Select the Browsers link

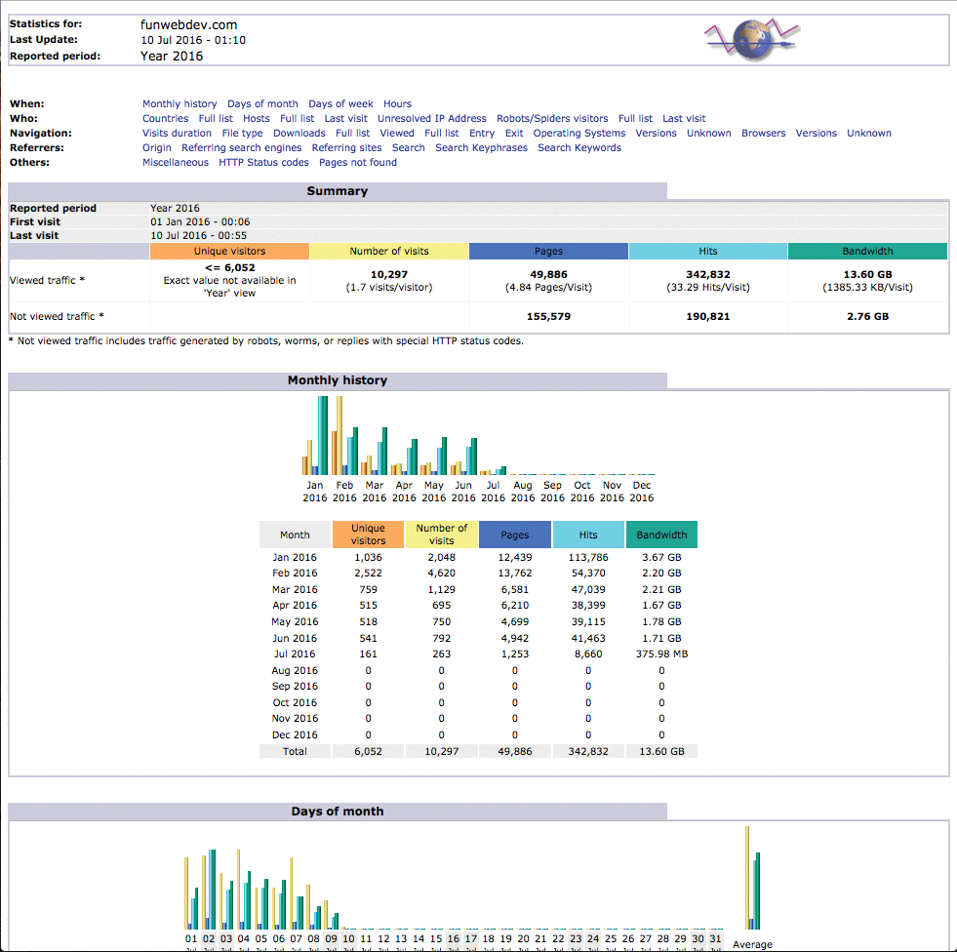click(763, 134)
